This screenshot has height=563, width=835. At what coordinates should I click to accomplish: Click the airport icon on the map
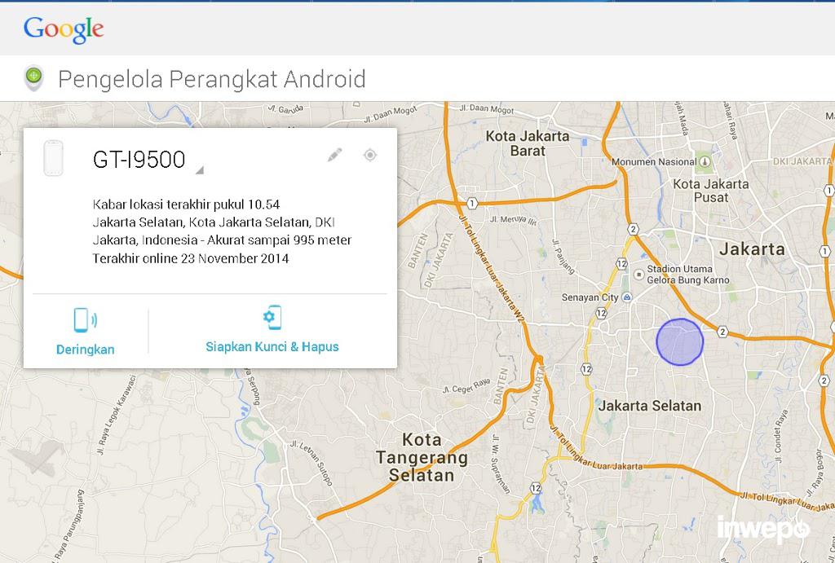pos(36,457)
